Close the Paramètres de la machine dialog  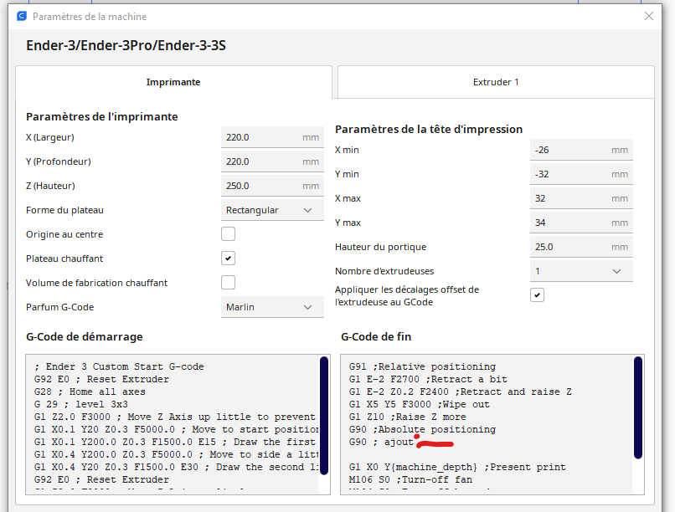click(x=649, y=17)
